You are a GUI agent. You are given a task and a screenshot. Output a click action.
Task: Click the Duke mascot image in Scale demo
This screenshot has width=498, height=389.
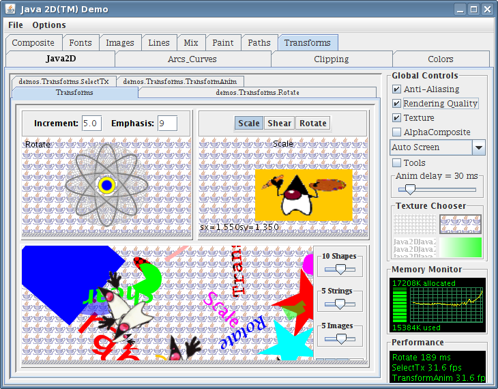pyautogui.click(x=303, y=194)
